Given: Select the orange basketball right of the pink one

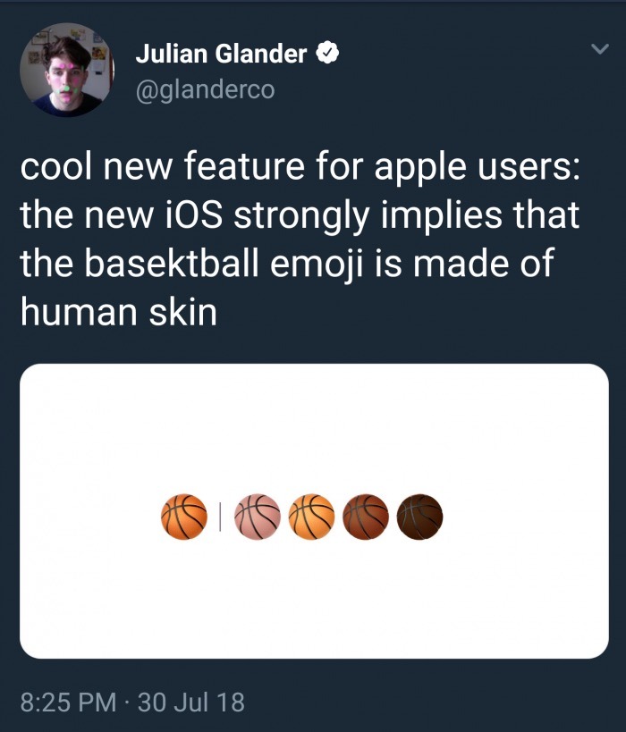Looking at the screenshot, I should (312, 517).
